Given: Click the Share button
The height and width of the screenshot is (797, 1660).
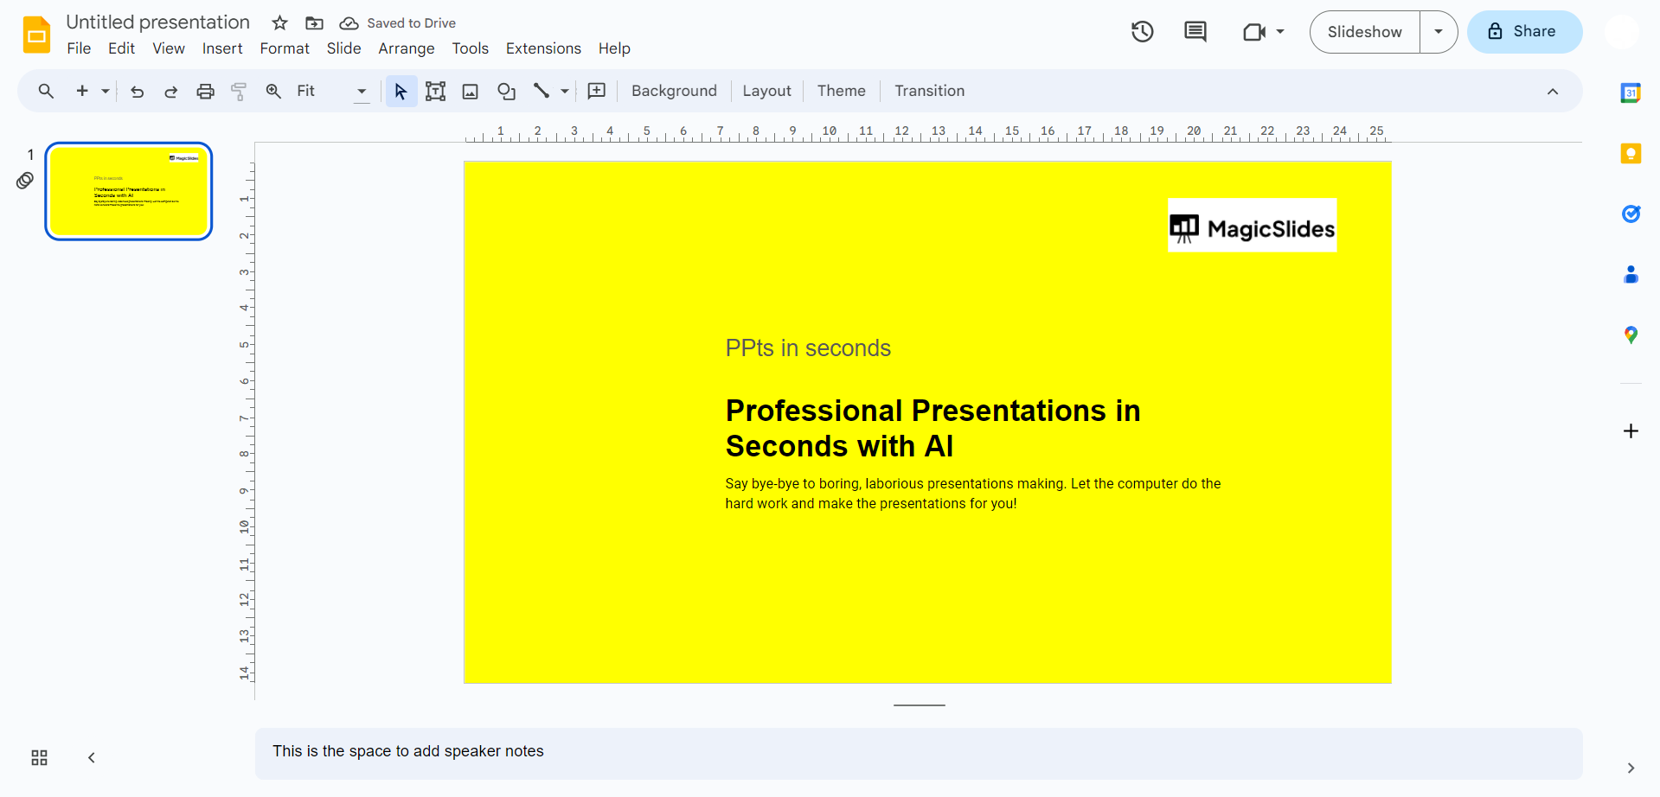Looking at the screenshot, I should pyautogui.click(x=1524, y=32).
